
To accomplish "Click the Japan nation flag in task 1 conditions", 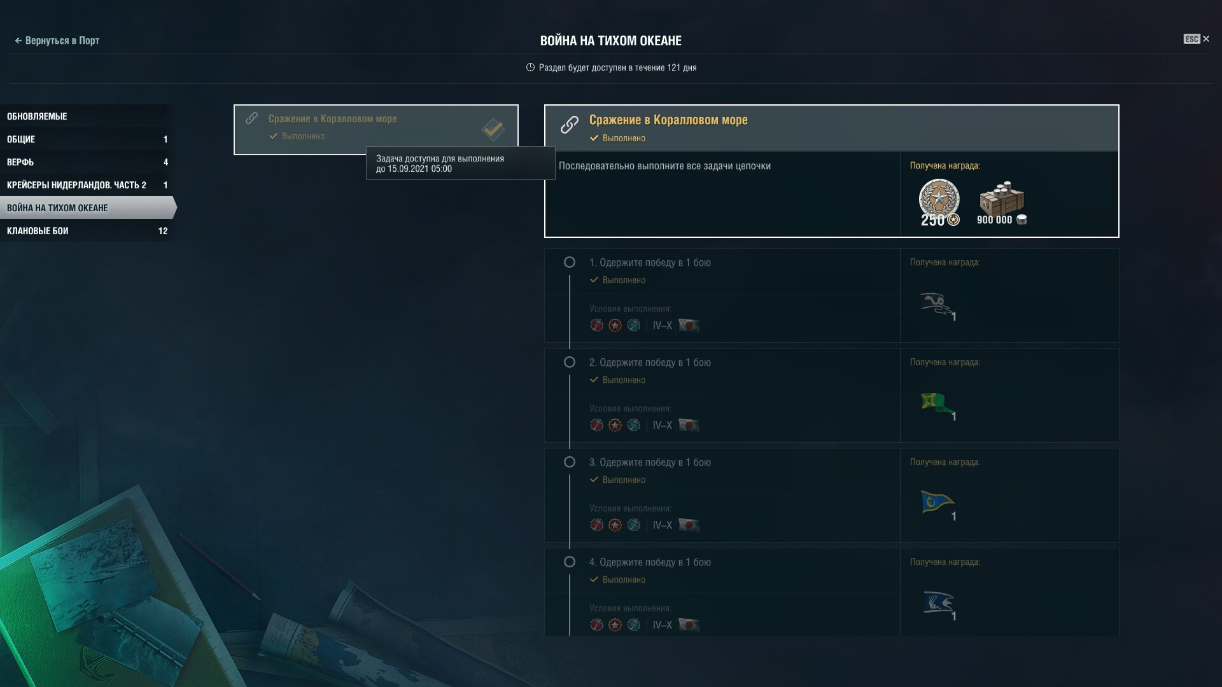I will [689, 326].
